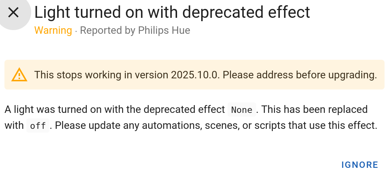This screenshot has width=389, height=176.
Task: Click the version 2025.10.0 number
Action: [x=195, y=75]
